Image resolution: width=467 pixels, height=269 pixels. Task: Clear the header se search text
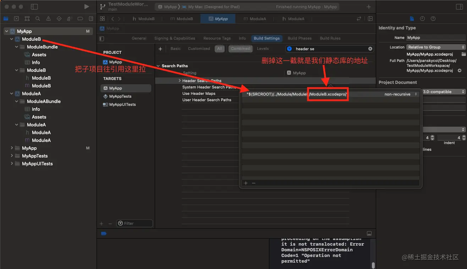pyautogui.click(x=370, y=49)
